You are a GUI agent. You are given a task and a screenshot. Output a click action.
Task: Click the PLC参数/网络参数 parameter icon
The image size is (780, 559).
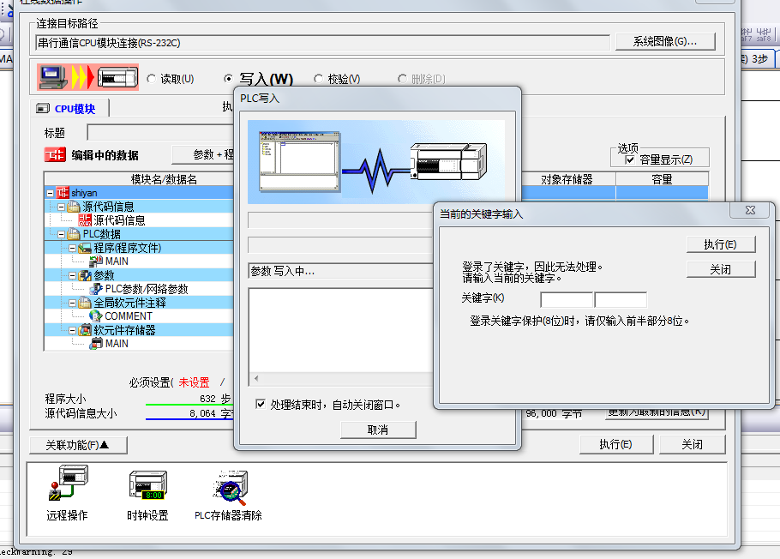tap(96, 289)
